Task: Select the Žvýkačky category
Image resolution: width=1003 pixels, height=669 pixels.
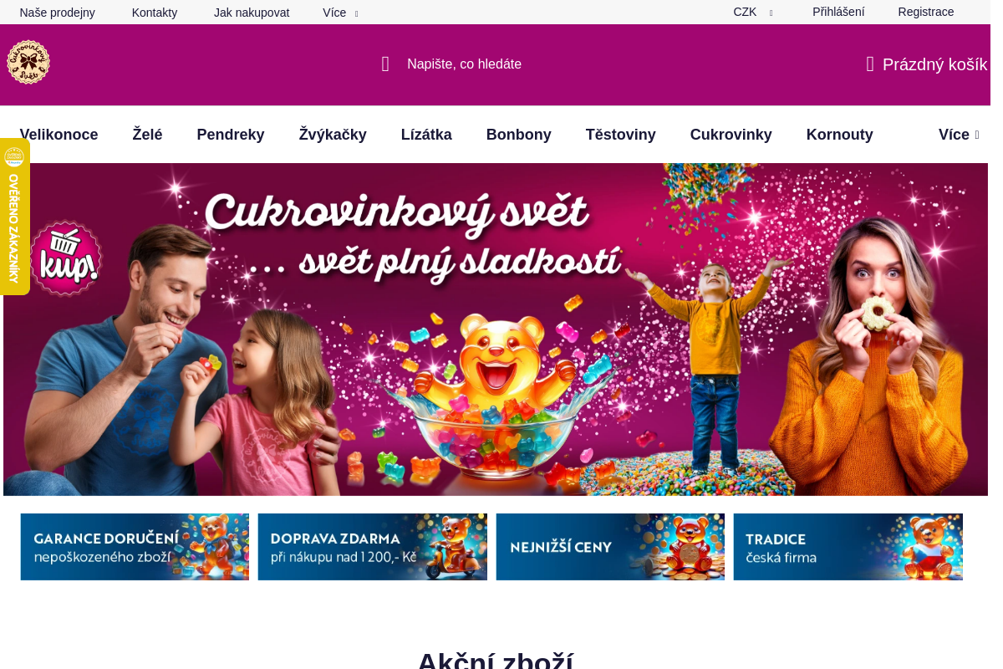Action: (x=333, y=135)
